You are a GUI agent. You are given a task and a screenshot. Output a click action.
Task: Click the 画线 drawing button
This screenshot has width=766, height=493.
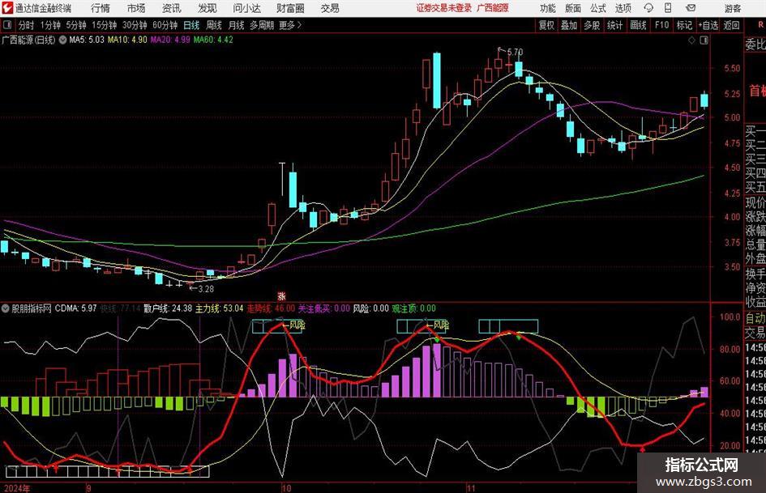pyautogui.click(x=638, y=25)
